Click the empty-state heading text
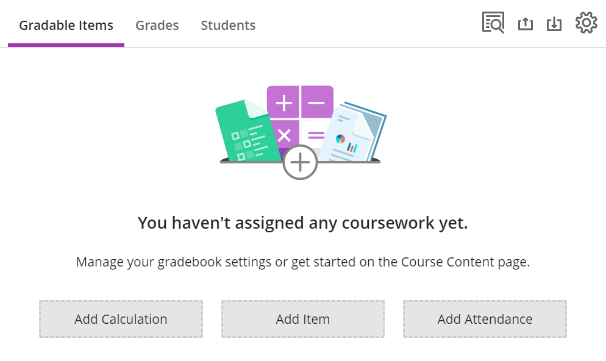The image size is (606, 361). pyautogui.click(x=302, y=223)
